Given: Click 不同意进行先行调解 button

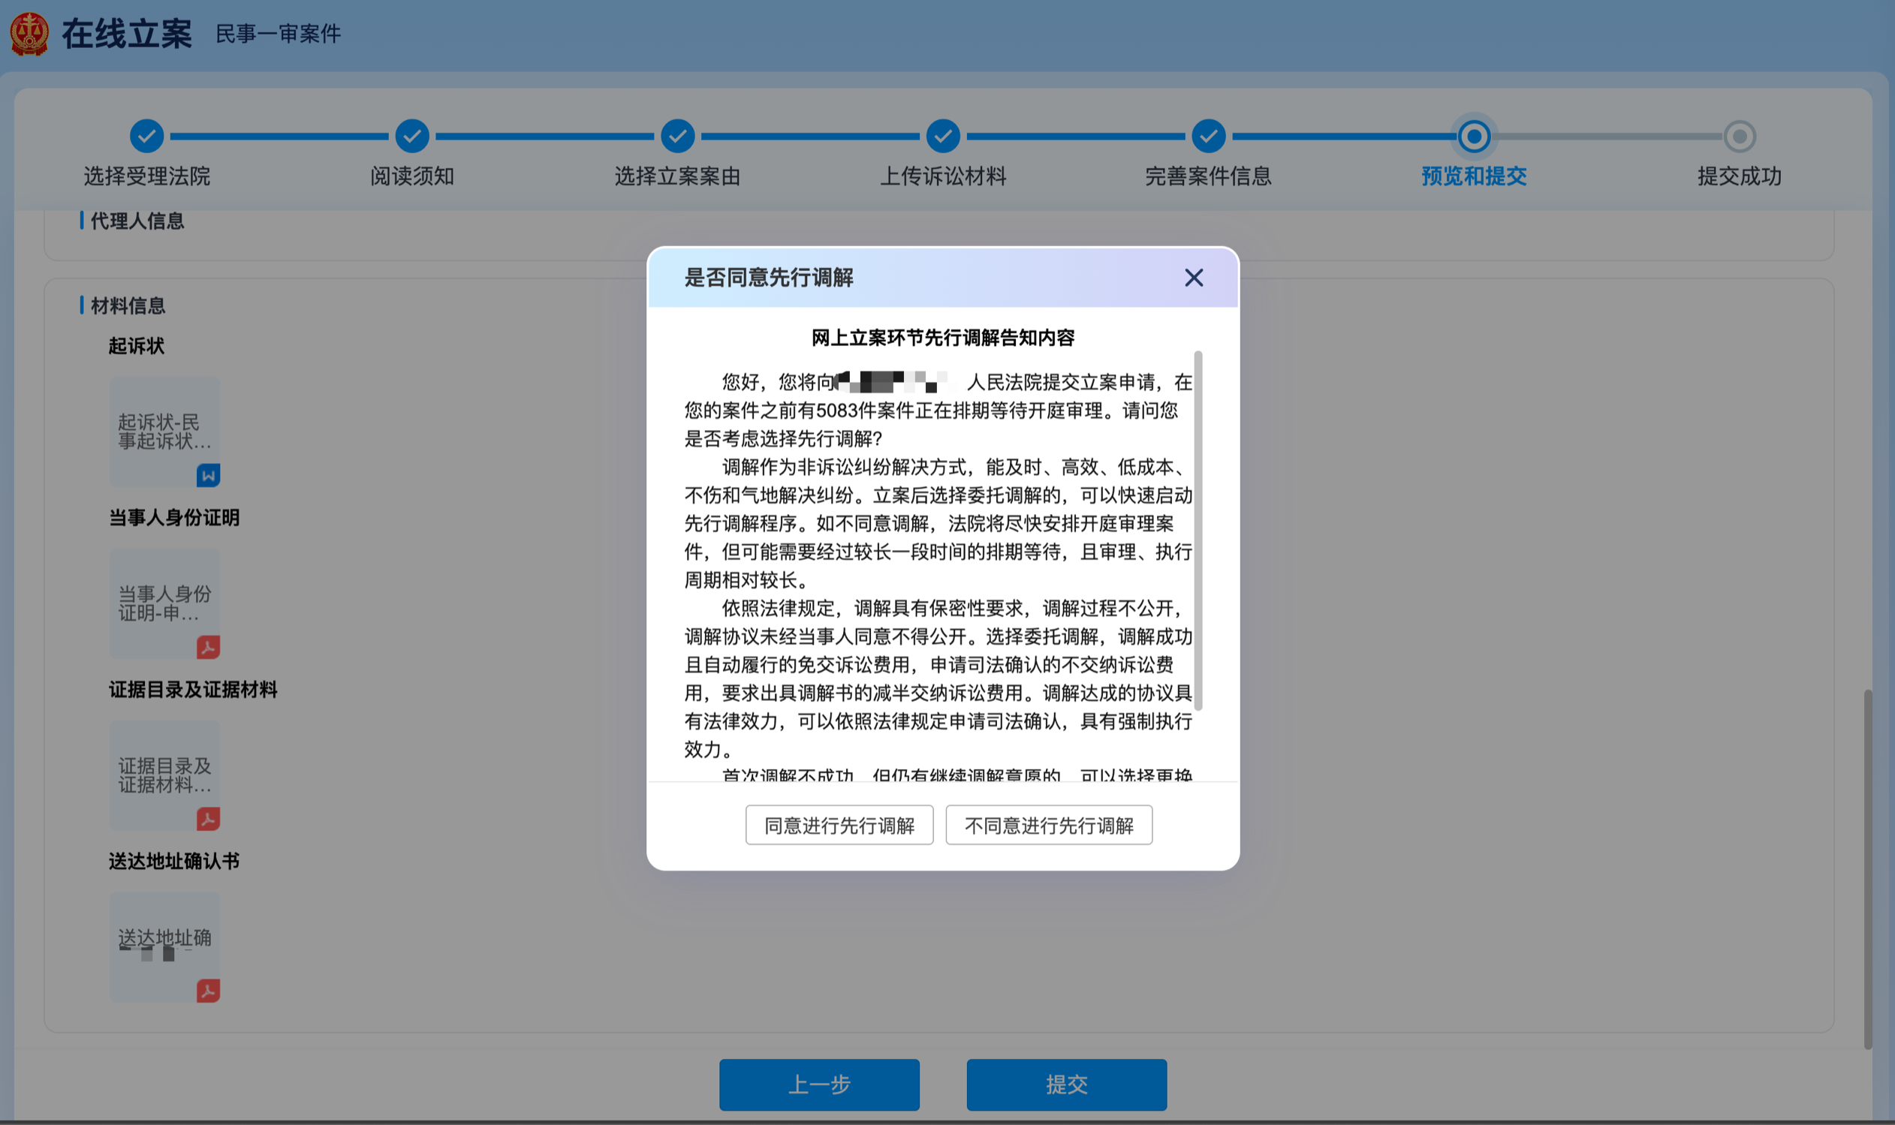Looking at the screenshot, I should coord(1048,825).
